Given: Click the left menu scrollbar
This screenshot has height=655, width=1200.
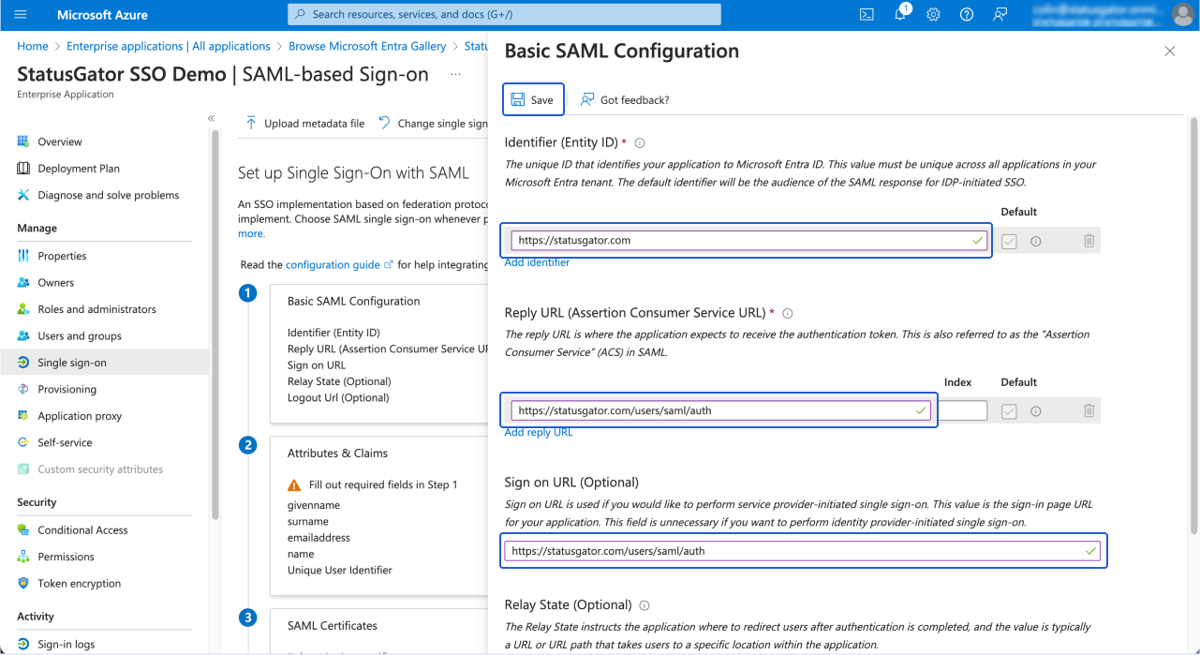Looking at the screenshot, I should 215,323.
